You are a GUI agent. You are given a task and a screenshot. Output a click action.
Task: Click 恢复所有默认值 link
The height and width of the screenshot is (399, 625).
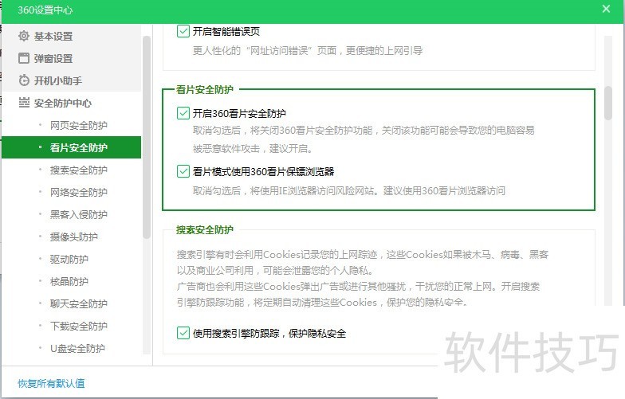point(51,384)
